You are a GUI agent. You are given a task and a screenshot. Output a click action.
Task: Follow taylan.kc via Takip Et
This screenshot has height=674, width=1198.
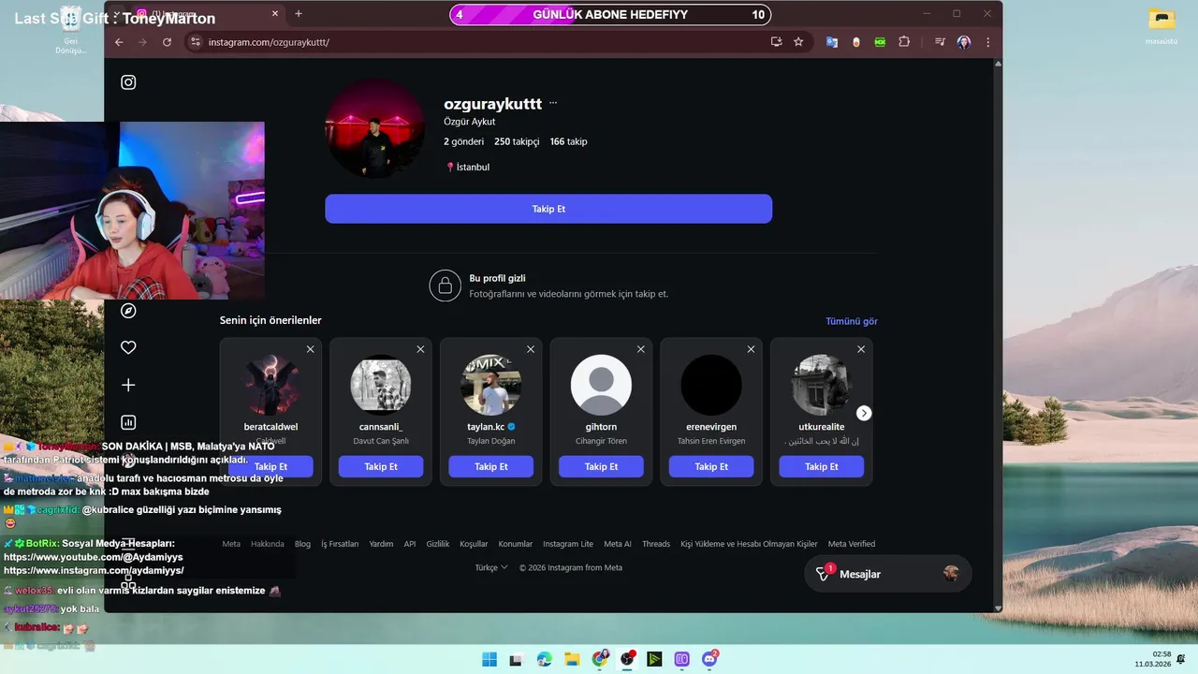tap(491, 466)
